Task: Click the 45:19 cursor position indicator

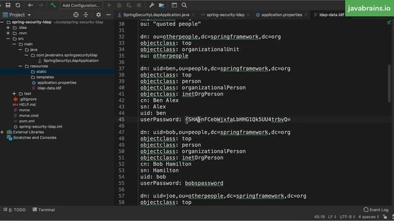Action: 320,217
